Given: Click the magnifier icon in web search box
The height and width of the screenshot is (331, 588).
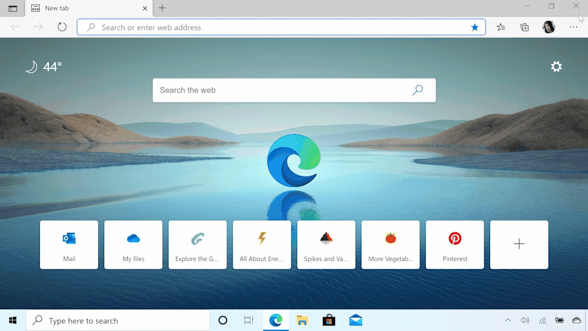Looking at the screenshot, I should coord(418,90).
